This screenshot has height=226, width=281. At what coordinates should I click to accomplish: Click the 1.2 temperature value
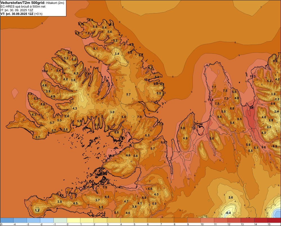(x=37, y=210)
